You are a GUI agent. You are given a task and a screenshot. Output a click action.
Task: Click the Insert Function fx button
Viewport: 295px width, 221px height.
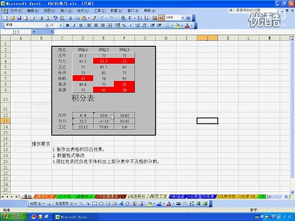click(52, 32)
